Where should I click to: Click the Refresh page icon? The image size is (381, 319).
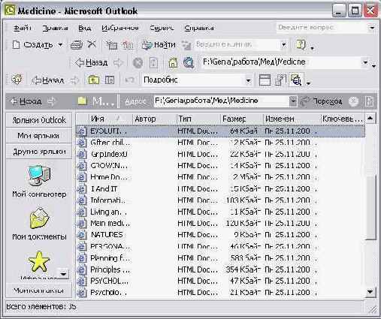coord(153,62)
